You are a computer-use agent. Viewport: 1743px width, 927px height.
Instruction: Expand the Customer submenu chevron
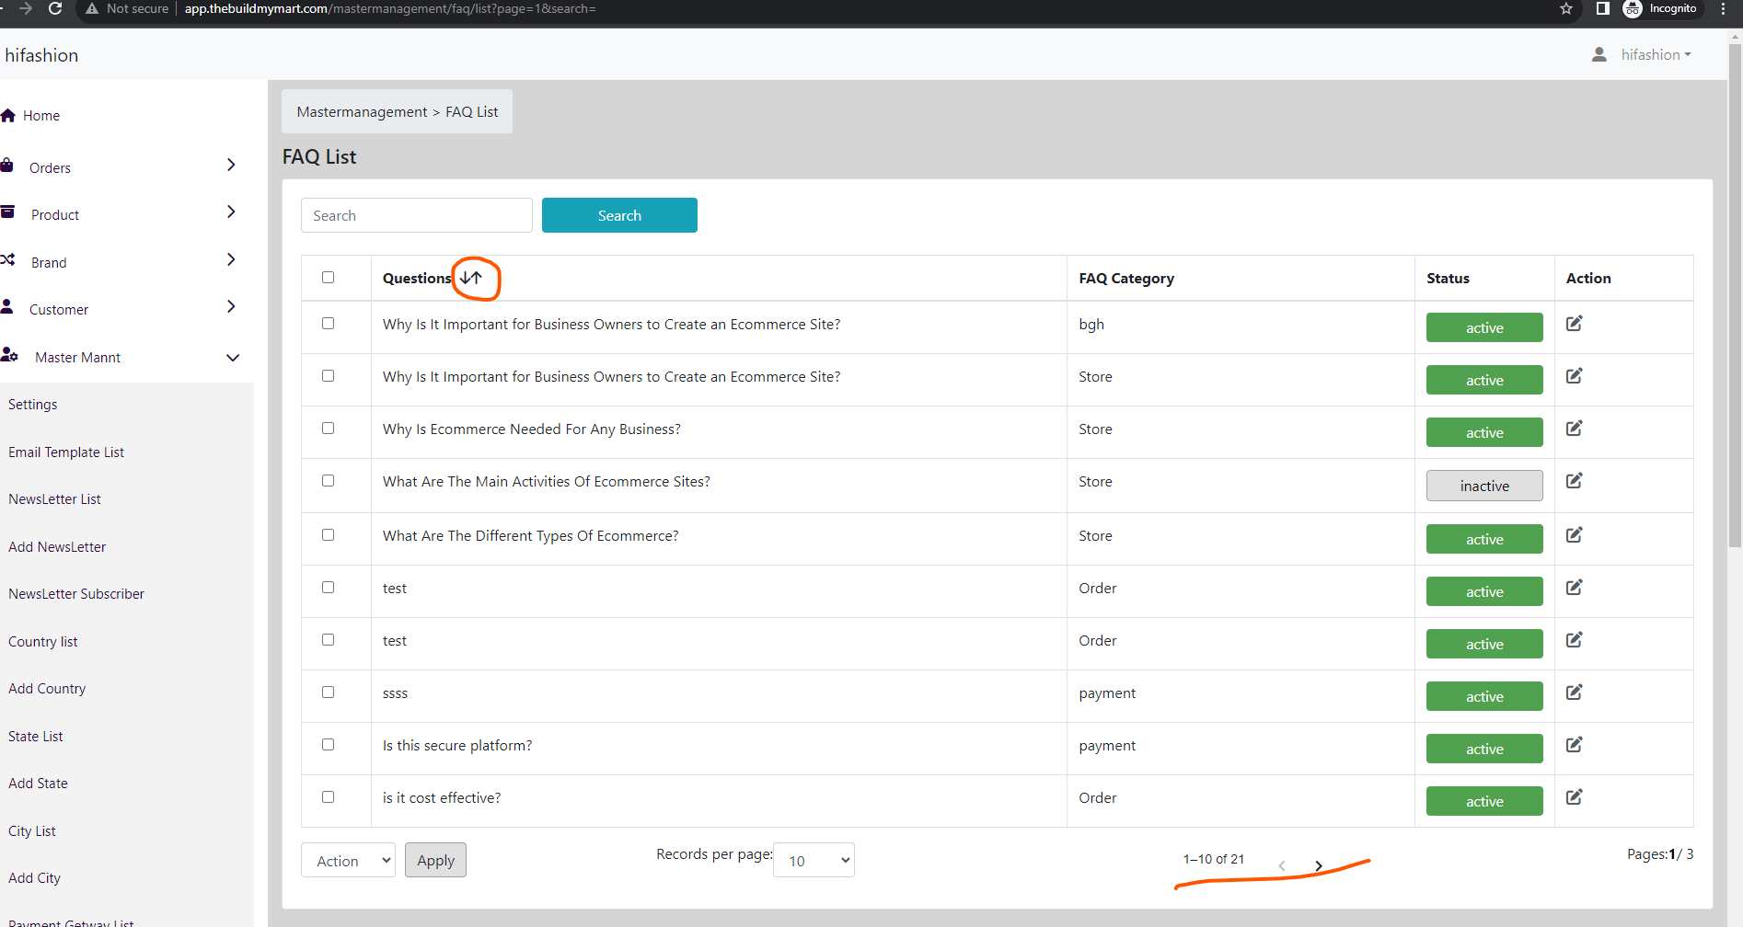(x=231, y=306)
